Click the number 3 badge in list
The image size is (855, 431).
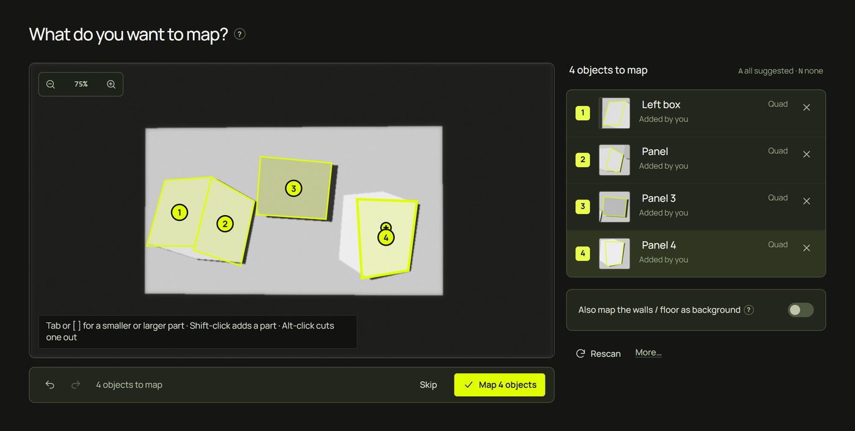click(x=583, y=207)
